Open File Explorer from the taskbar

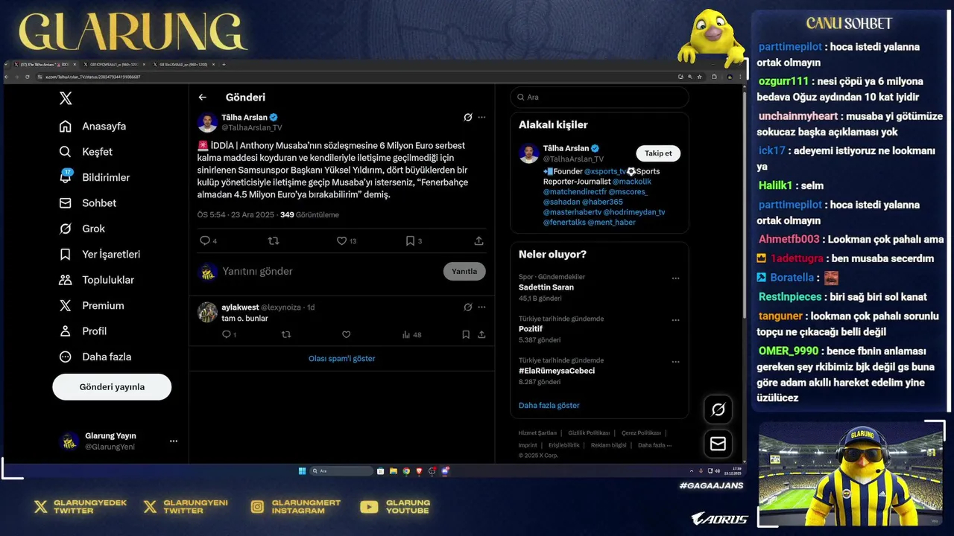394,471
